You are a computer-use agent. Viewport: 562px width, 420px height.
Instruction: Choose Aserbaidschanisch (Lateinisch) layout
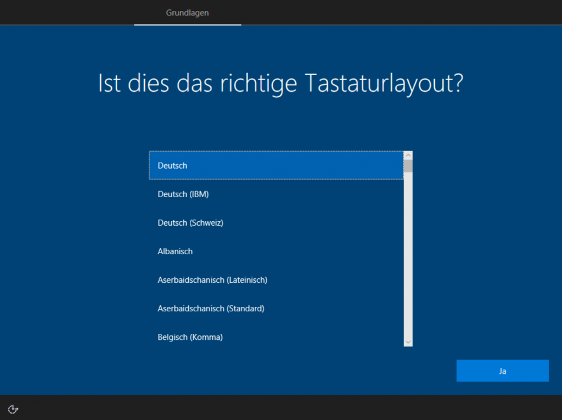point(276,280)
